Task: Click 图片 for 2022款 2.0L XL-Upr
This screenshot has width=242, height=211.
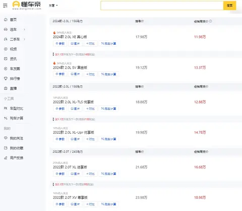Action: pyautogui.click(x=75, y=139)
